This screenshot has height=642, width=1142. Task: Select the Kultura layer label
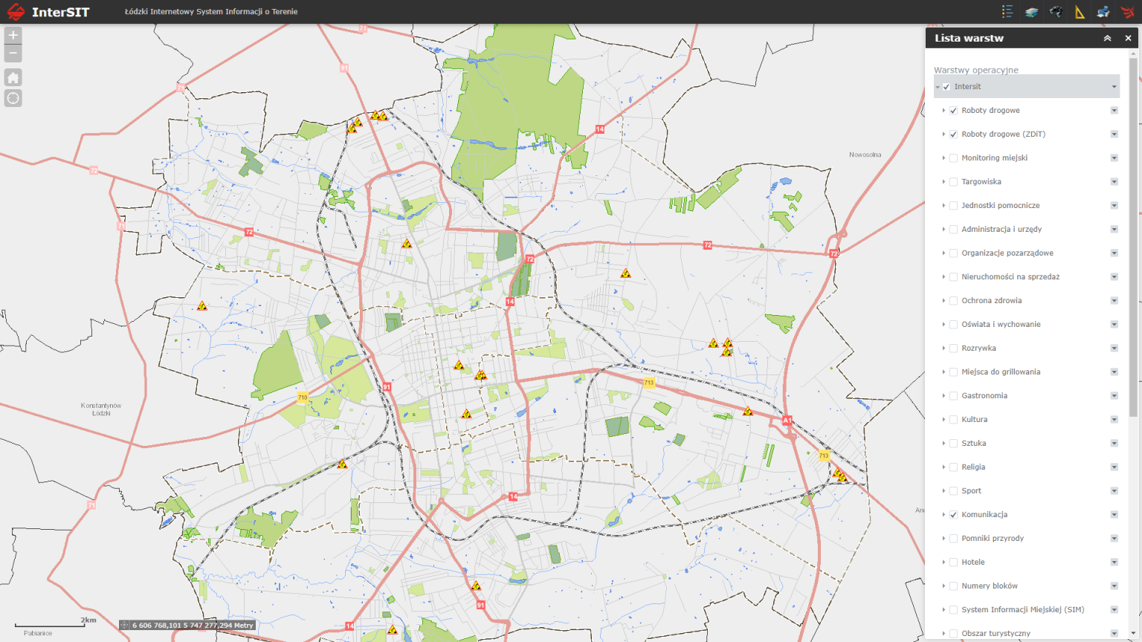pos(974,420)
